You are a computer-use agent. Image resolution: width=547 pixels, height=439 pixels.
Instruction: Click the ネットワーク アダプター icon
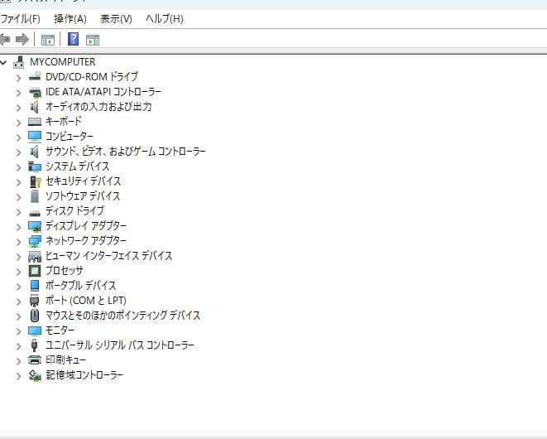(35, 241)
